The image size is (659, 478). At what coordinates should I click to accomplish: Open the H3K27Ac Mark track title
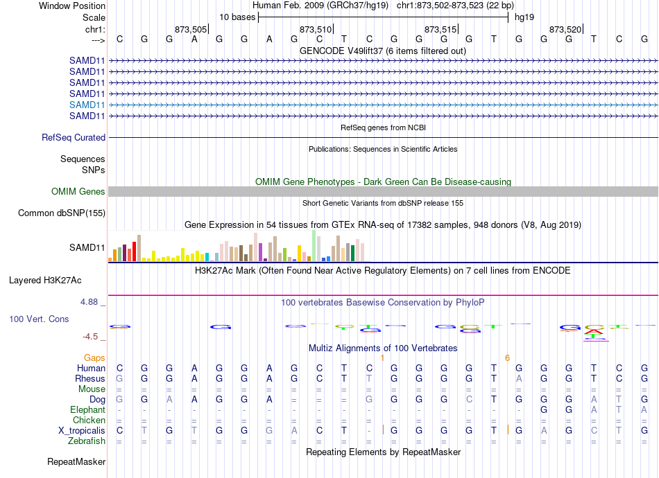tap(382, 270)
